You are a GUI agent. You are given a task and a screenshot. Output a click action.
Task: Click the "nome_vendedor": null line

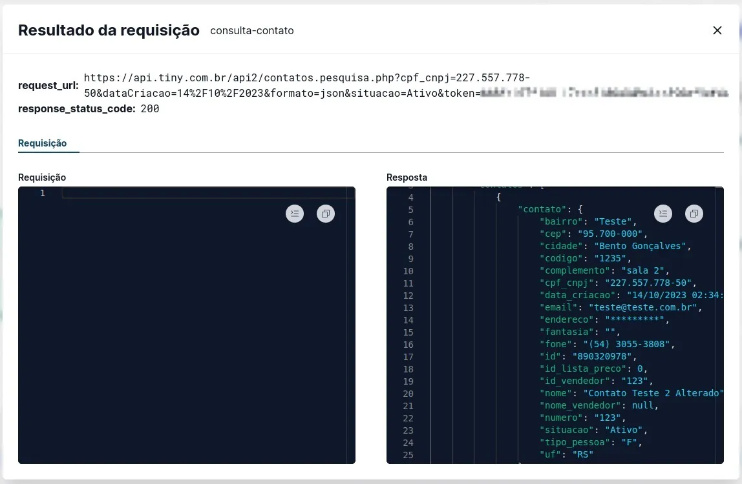pos(599,406)
